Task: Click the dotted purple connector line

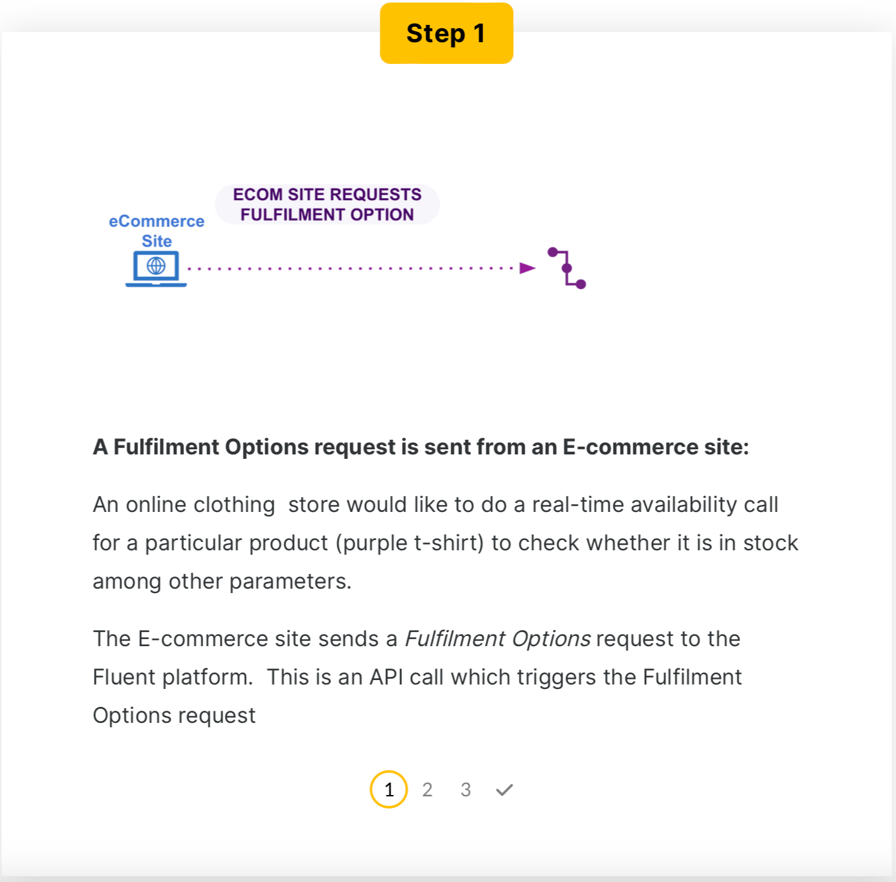Action: [x=351, y=268]
